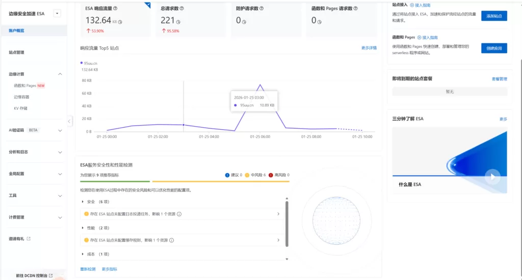
Task: Click the 邀请有礼 external-link icon
Action: 29,238
